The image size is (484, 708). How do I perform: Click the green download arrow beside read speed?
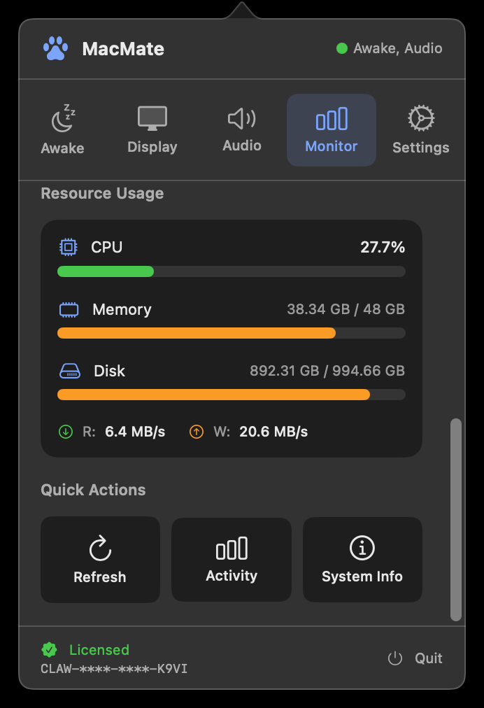[64, 431]
